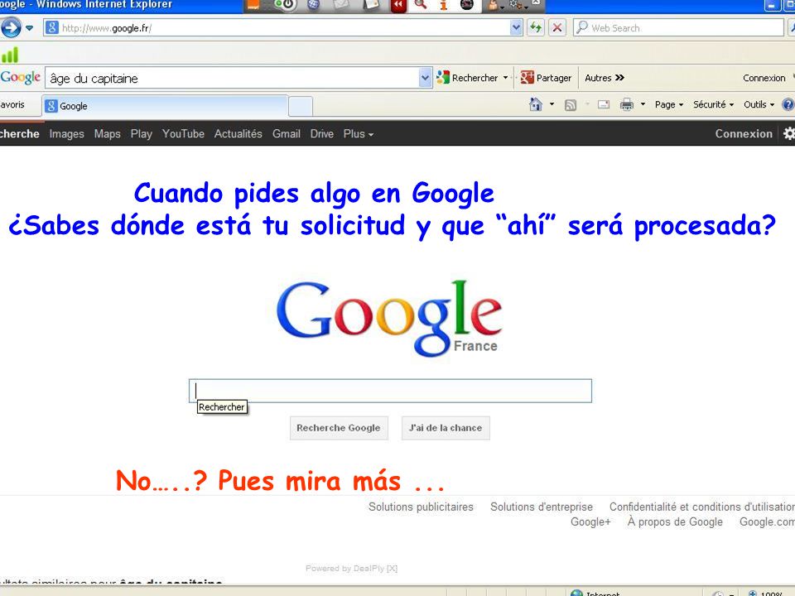This screenshot has width=795, height=596.
Task: Open the Confidentialité et conditions d'utilisation link
Action: (x=702, y=507)
